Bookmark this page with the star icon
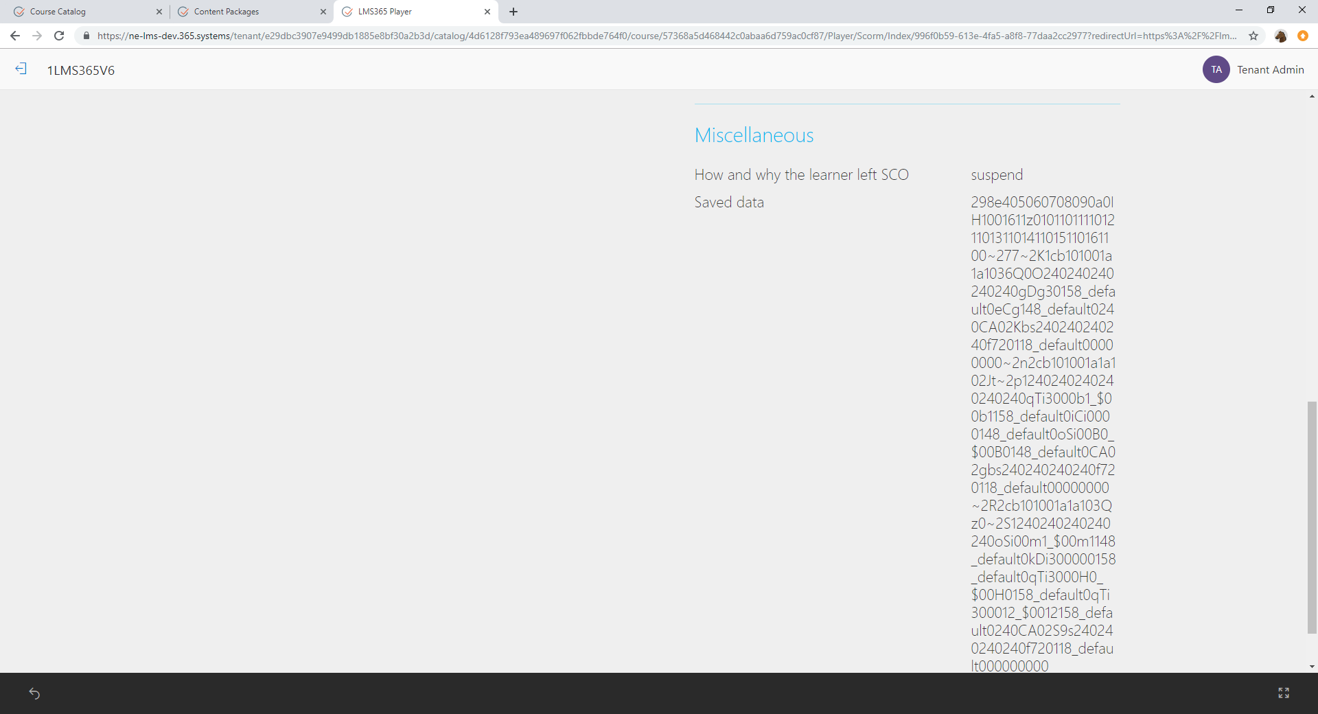The width and height of the screenshot is (1318, 714). (1253, 36)
